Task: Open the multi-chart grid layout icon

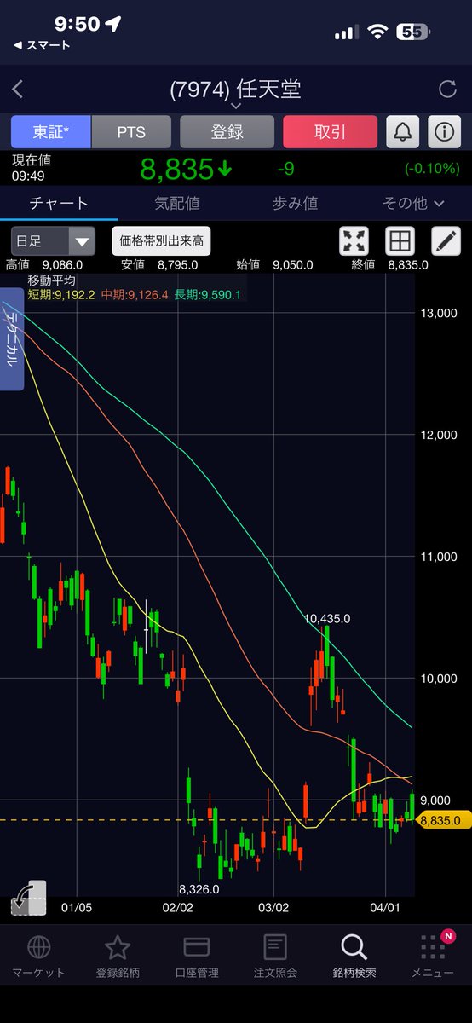Action: [x=400, y=241]
